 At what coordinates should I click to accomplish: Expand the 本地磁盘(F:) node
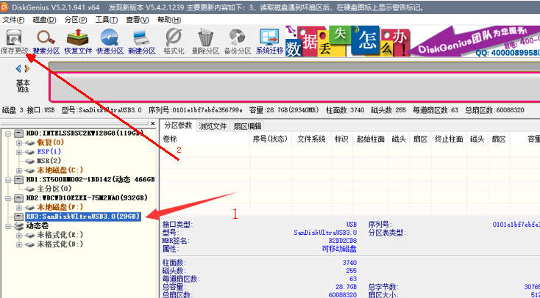click(19, 207)
